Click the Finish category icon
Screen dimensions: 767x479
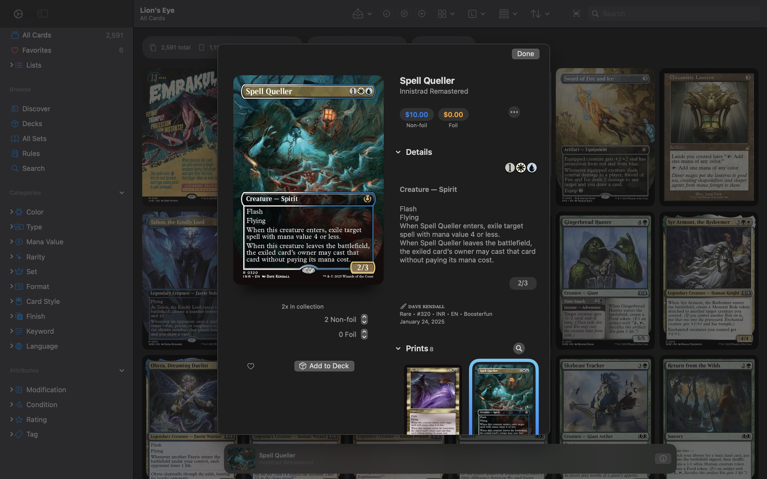(x=19, y=316)
